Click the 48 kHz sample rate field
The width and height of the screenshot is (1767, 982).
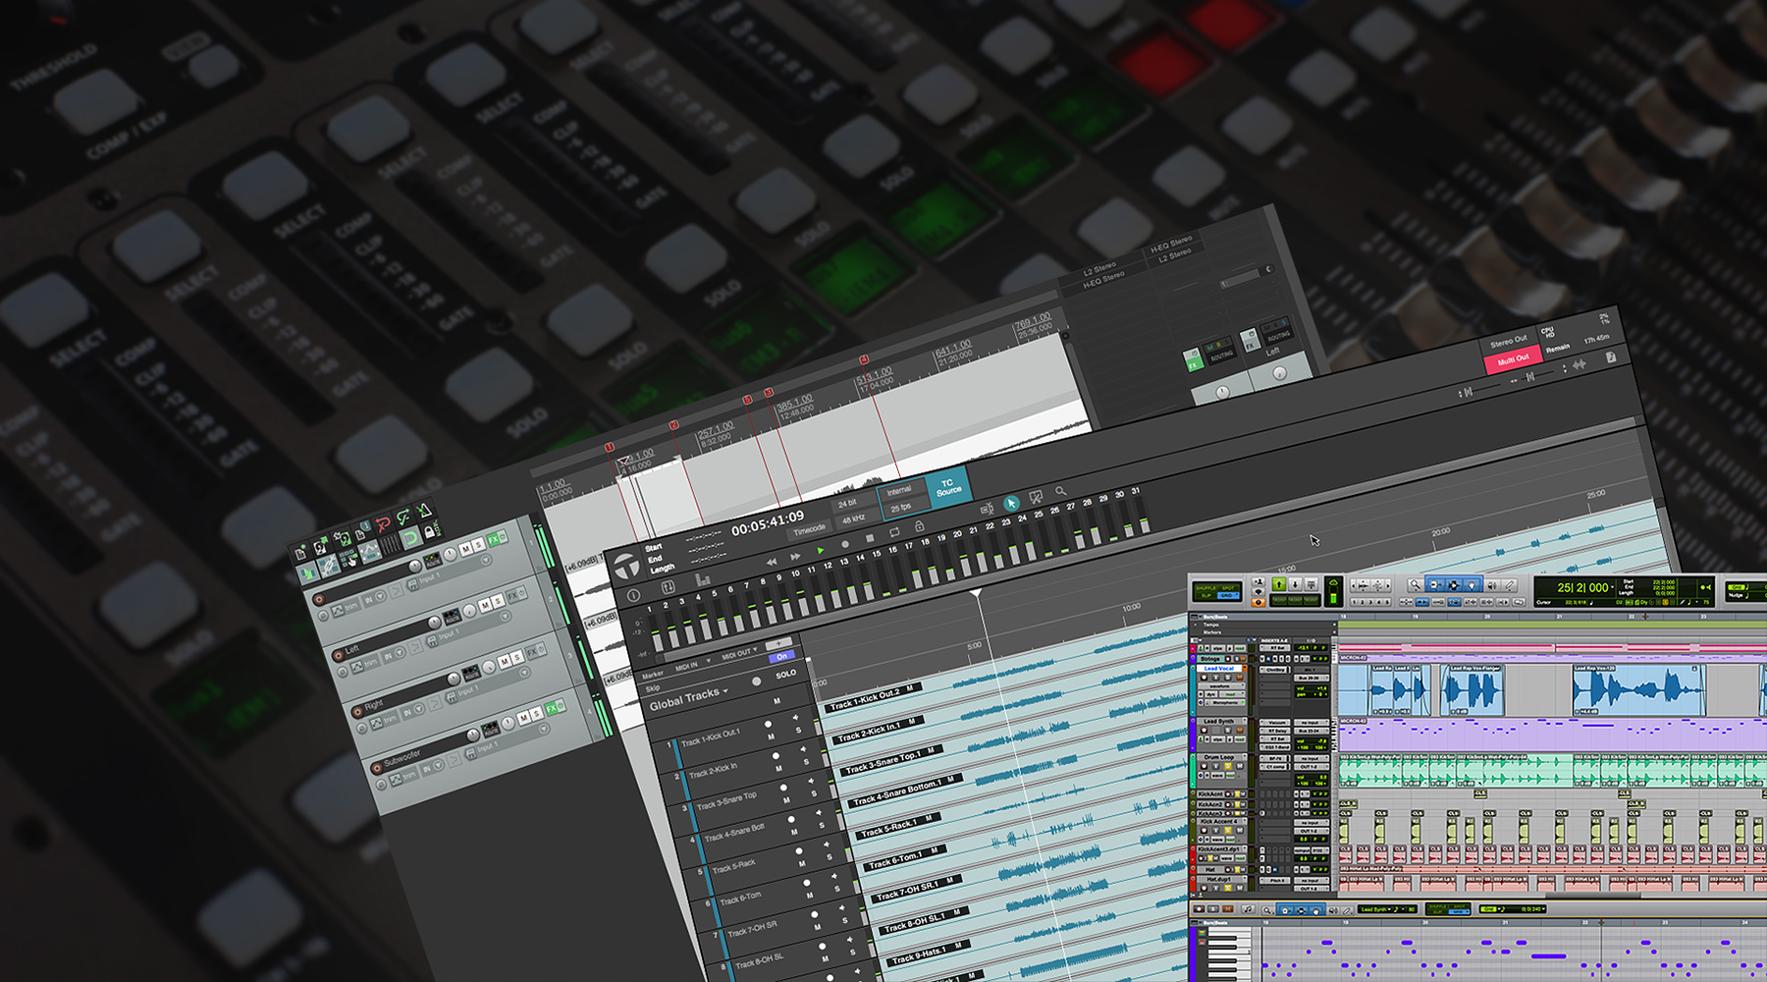pyautogui.click(x=853, y=518)
